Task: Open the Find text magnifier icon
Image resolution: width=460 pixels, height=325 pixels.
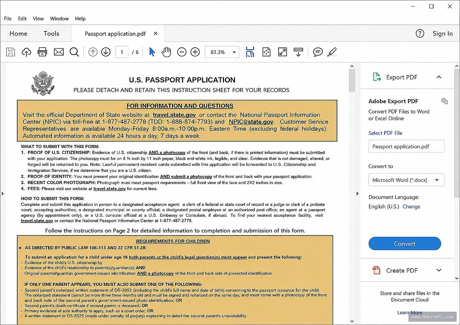Action: pyautogui.click(x=74, y=52)
